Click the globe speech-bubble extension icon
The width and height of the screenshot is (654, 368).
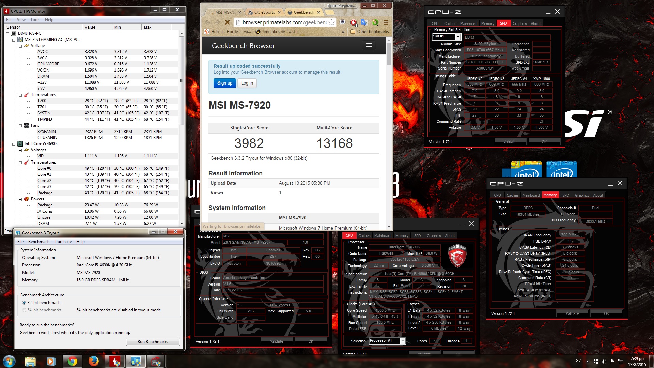[x=343, y=22]
